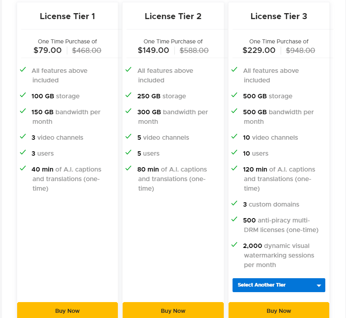Select the License Tier 3 header
Screen dimensions: 346x318
pyautogui.click(x=279, y=16)
